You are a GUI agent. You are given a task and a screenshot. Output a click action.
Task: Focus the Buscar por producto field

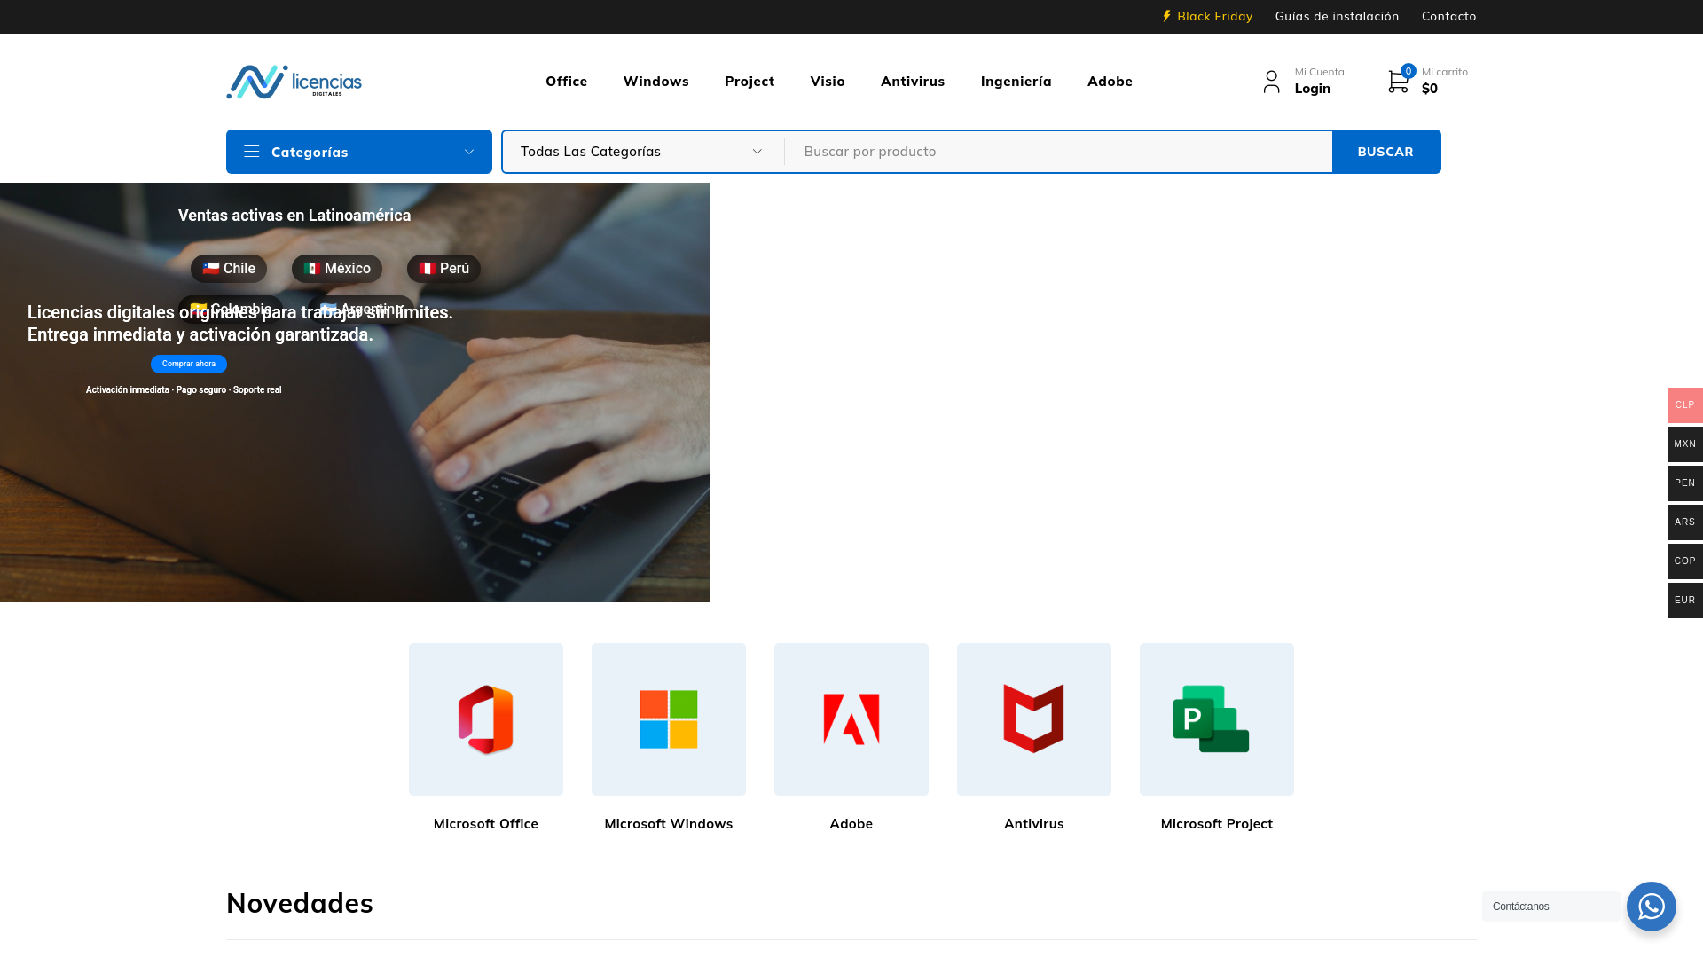coord(1058,152)
